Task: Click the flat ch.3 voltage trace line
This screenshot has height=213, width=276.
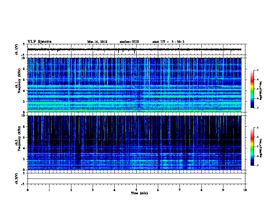Action: (135, 179)
